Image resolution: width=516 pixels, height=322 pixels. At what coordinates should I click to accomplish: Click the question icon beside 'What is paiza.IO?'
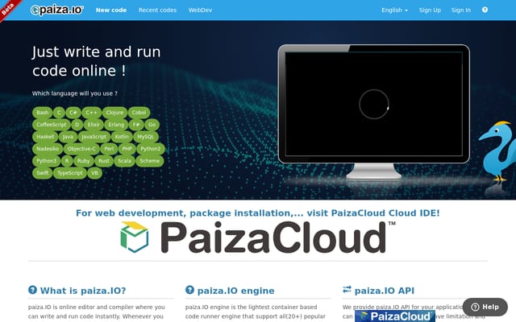[x=32, y=290]
